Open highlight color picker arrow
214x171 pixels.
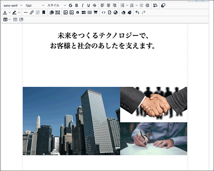pos(19,13)
